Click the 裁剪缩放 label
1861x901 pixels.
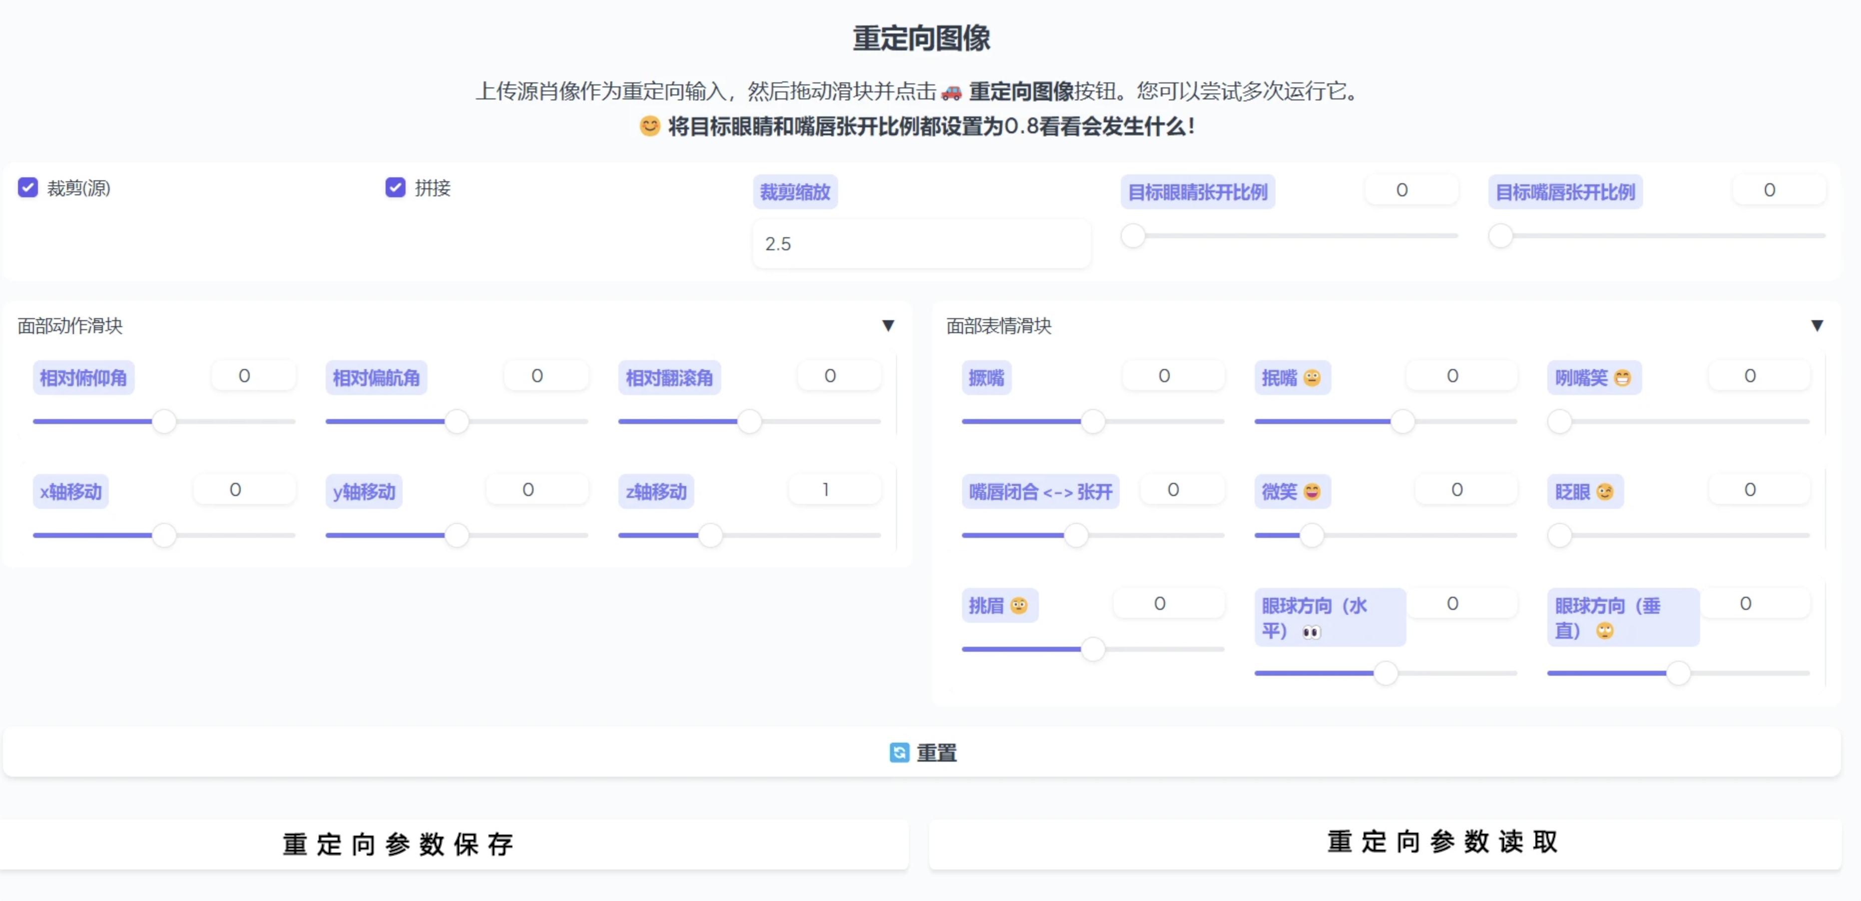(x=795, y=192)
